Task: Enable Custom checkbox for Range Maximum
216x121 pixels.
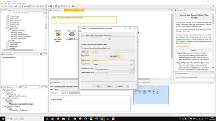Action: pyautogui.click(x=93, y=64)
